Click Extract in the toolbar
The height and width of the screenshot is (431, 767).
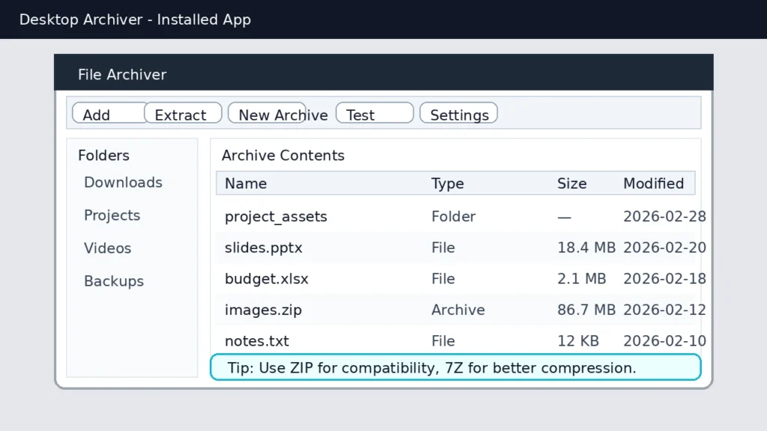tap(182, 114)
